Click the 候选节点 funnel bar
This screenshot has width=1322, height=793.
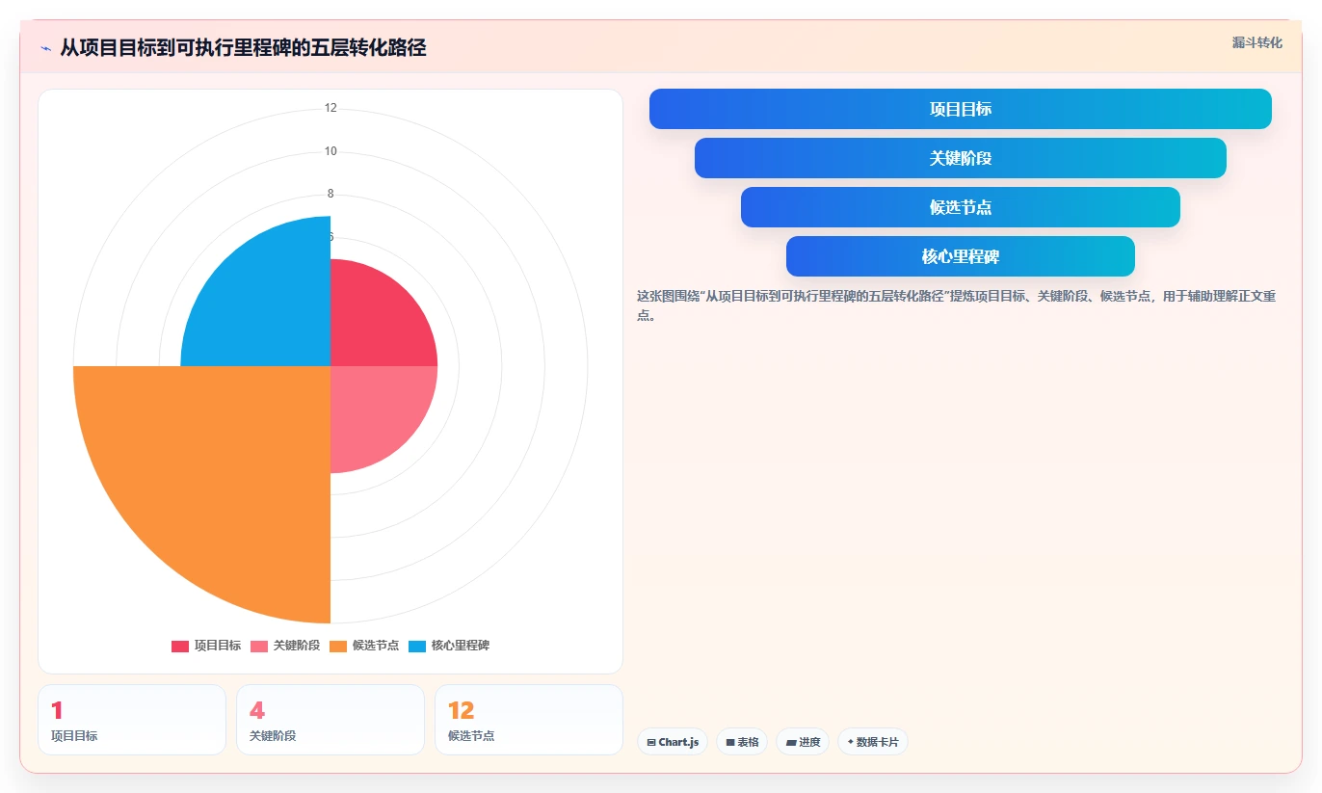tap(961, 207)
